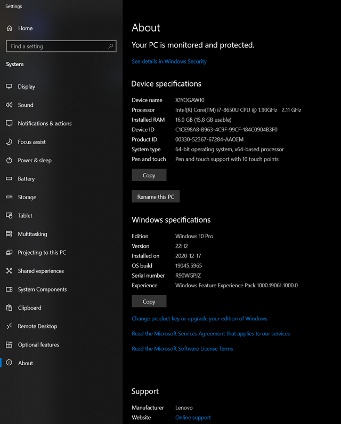Click the Installed on date 2020-12-17

188,256
